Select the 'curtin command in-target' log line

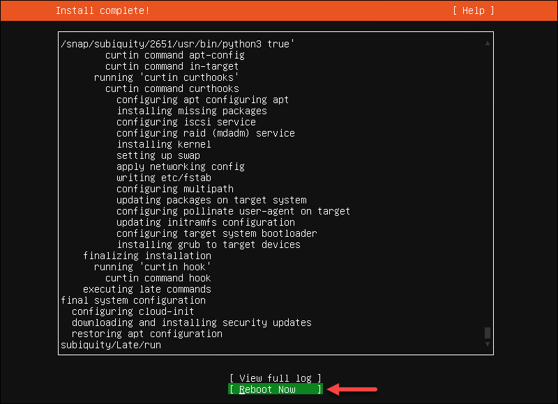click(x=172, y=66)
